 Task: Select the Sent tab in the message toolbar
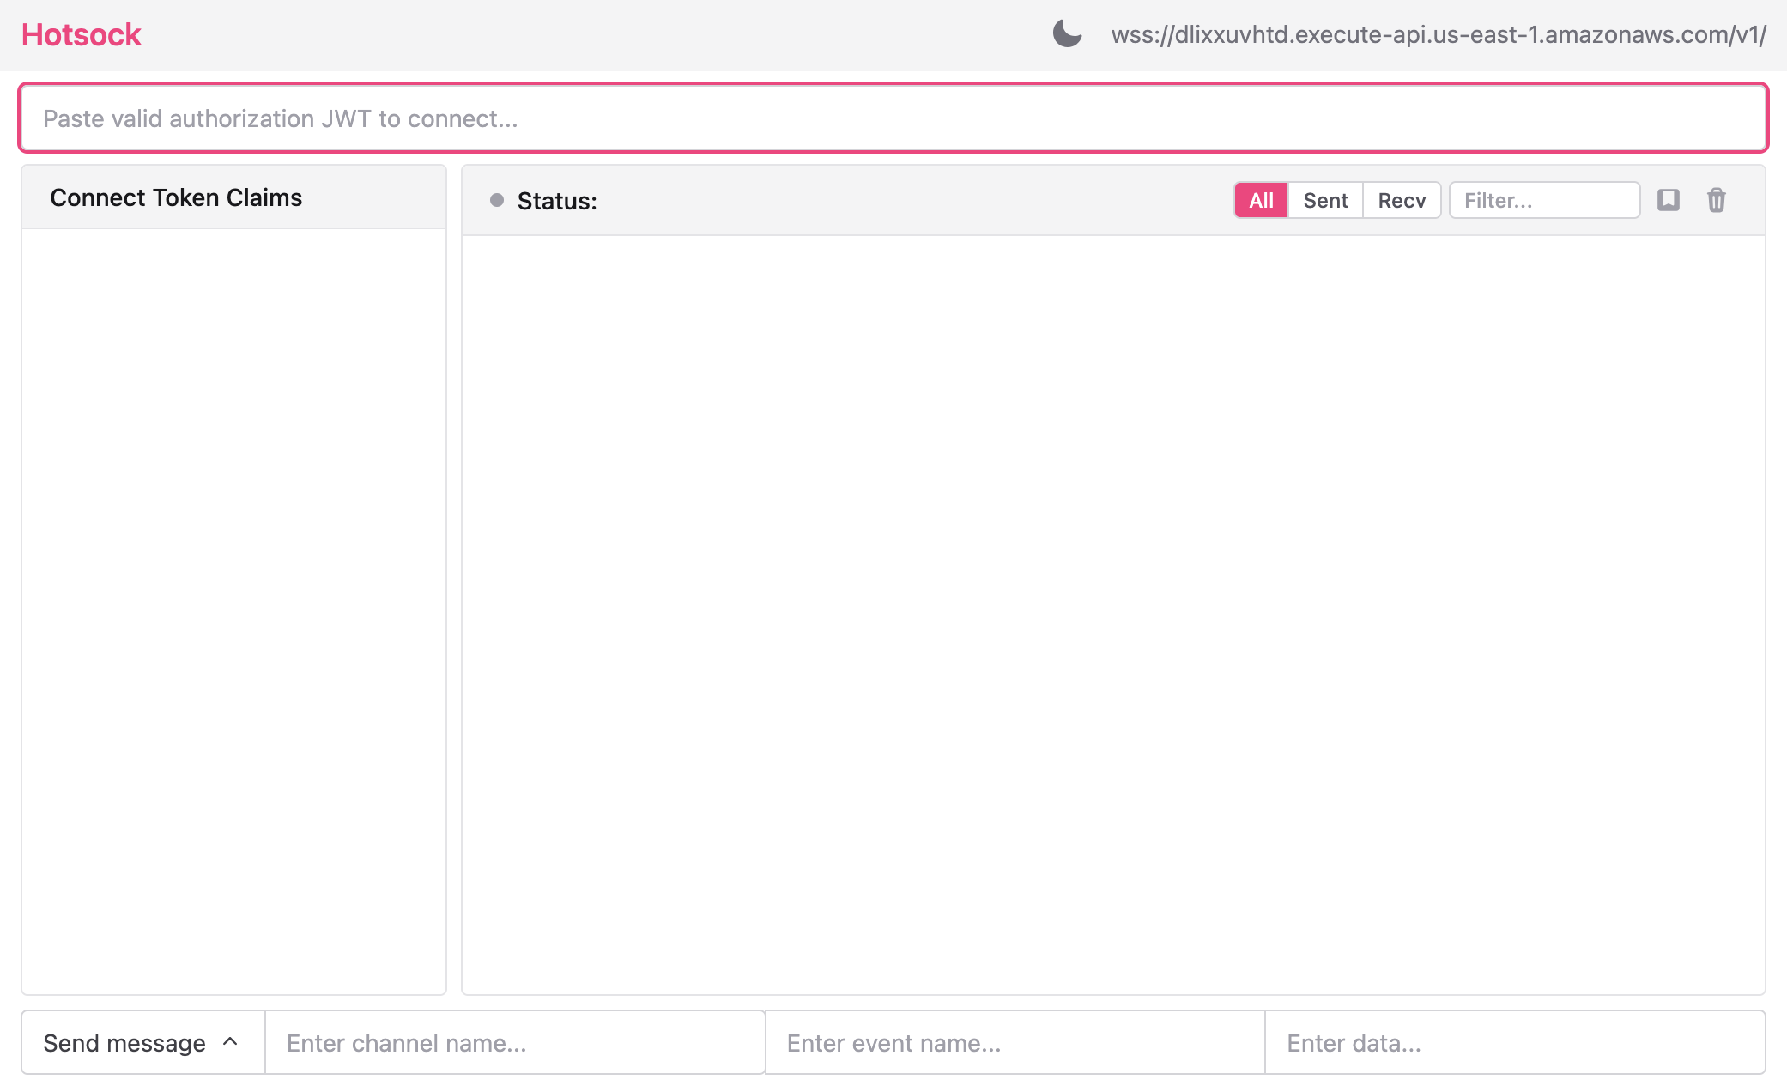(x=1324, y=200)
